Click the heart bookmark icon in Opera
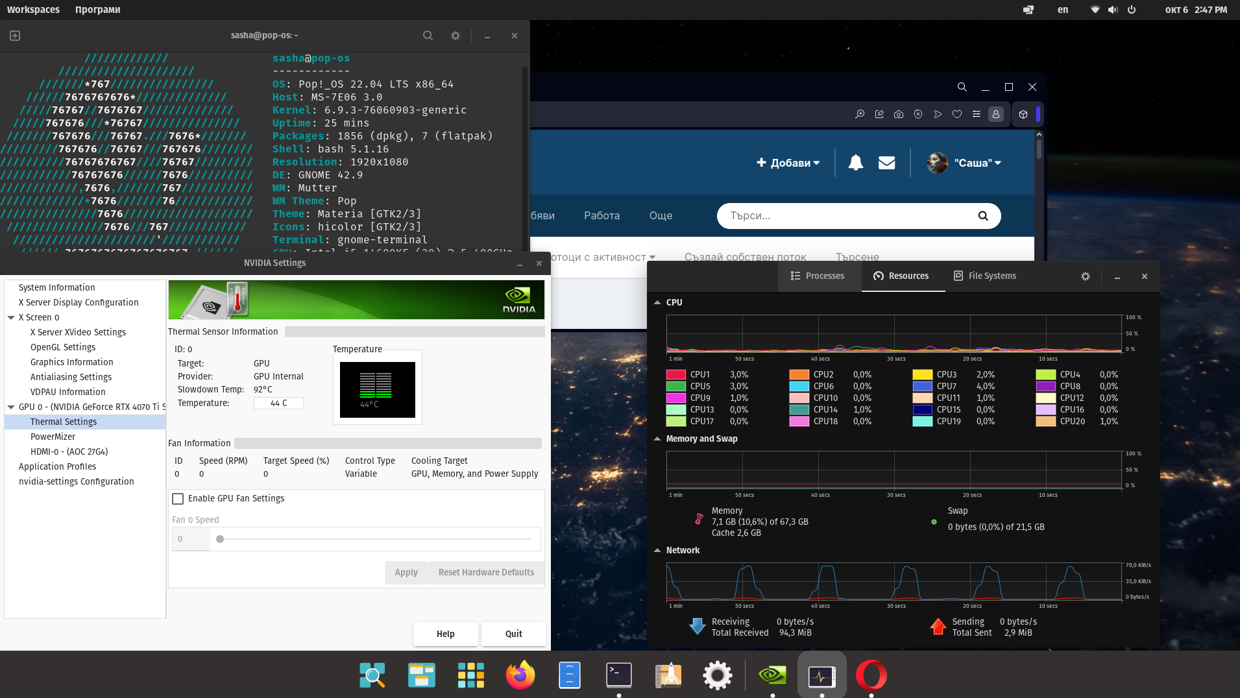The width and height of the screenshot is (1240, 698). click(957, 114)
